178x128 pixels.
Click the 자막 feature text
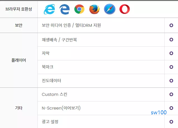[x=46, y=53]
